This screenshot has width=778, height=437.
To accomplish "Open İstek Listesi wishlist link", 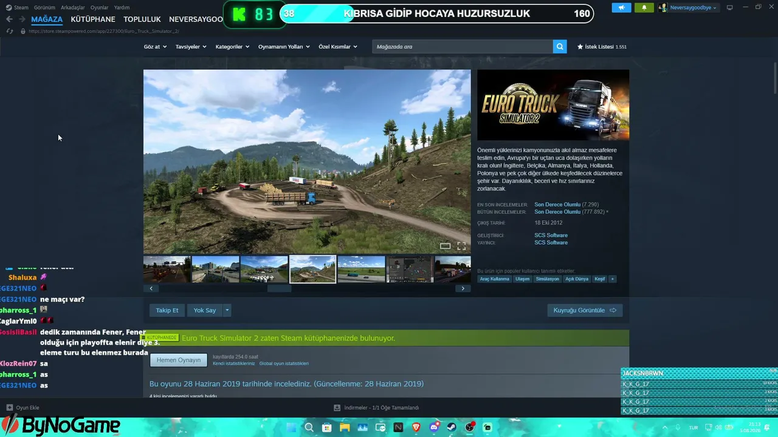I will [x=602, y=47].
